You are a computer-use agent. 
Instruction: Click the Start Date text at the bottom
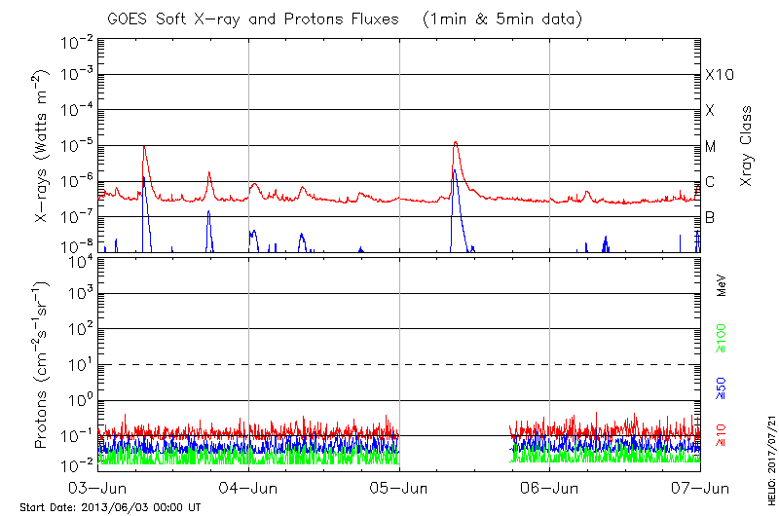tap(110, 507)
